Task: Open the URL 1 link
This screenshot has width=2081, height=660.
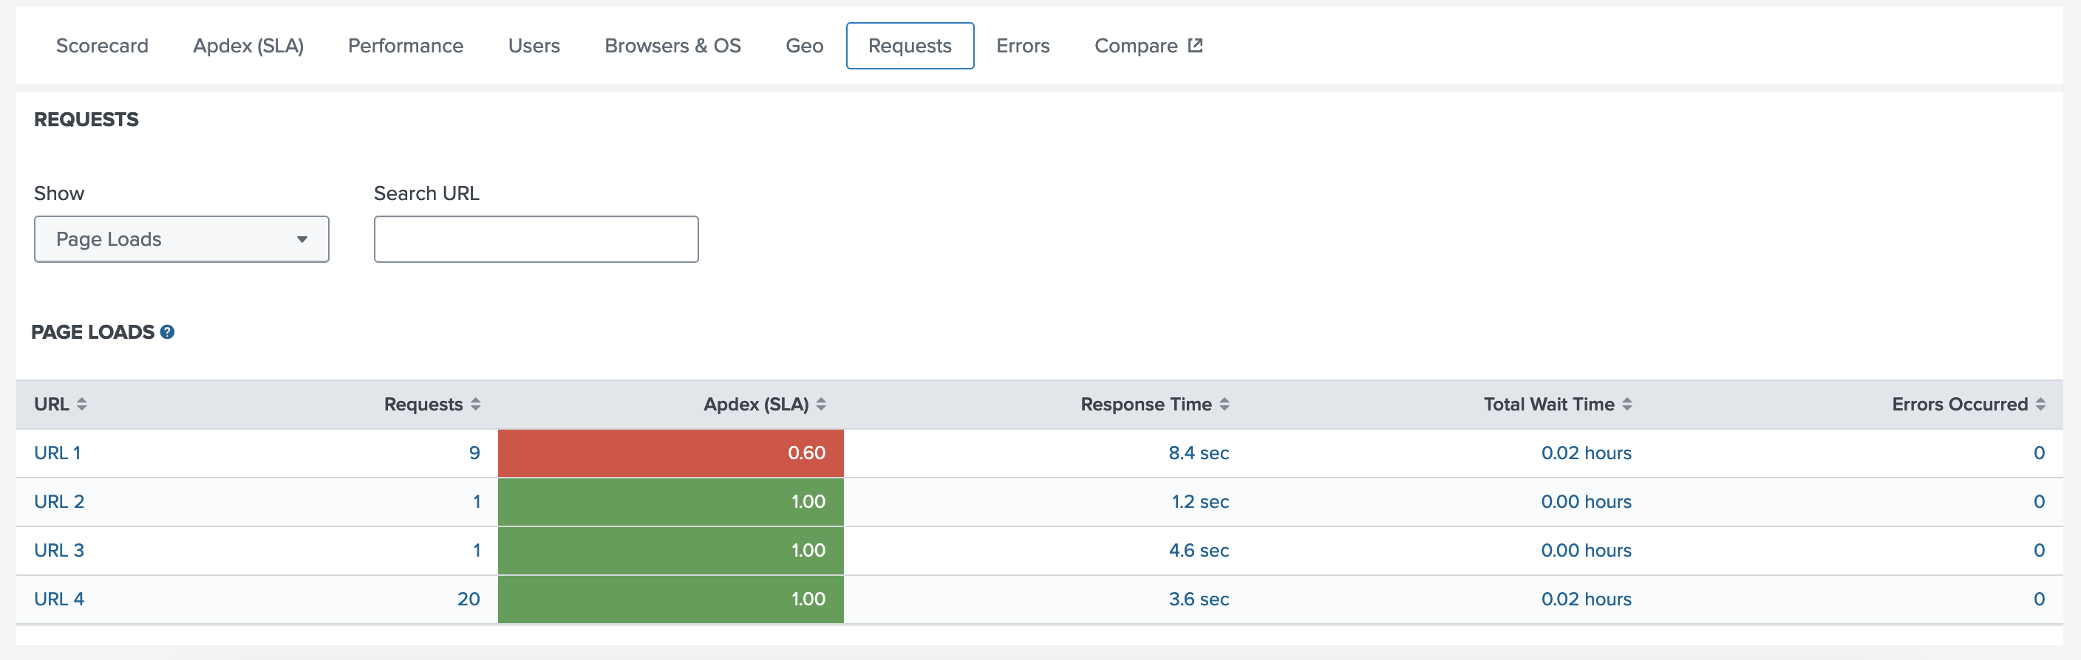Action: coord(58,453)
